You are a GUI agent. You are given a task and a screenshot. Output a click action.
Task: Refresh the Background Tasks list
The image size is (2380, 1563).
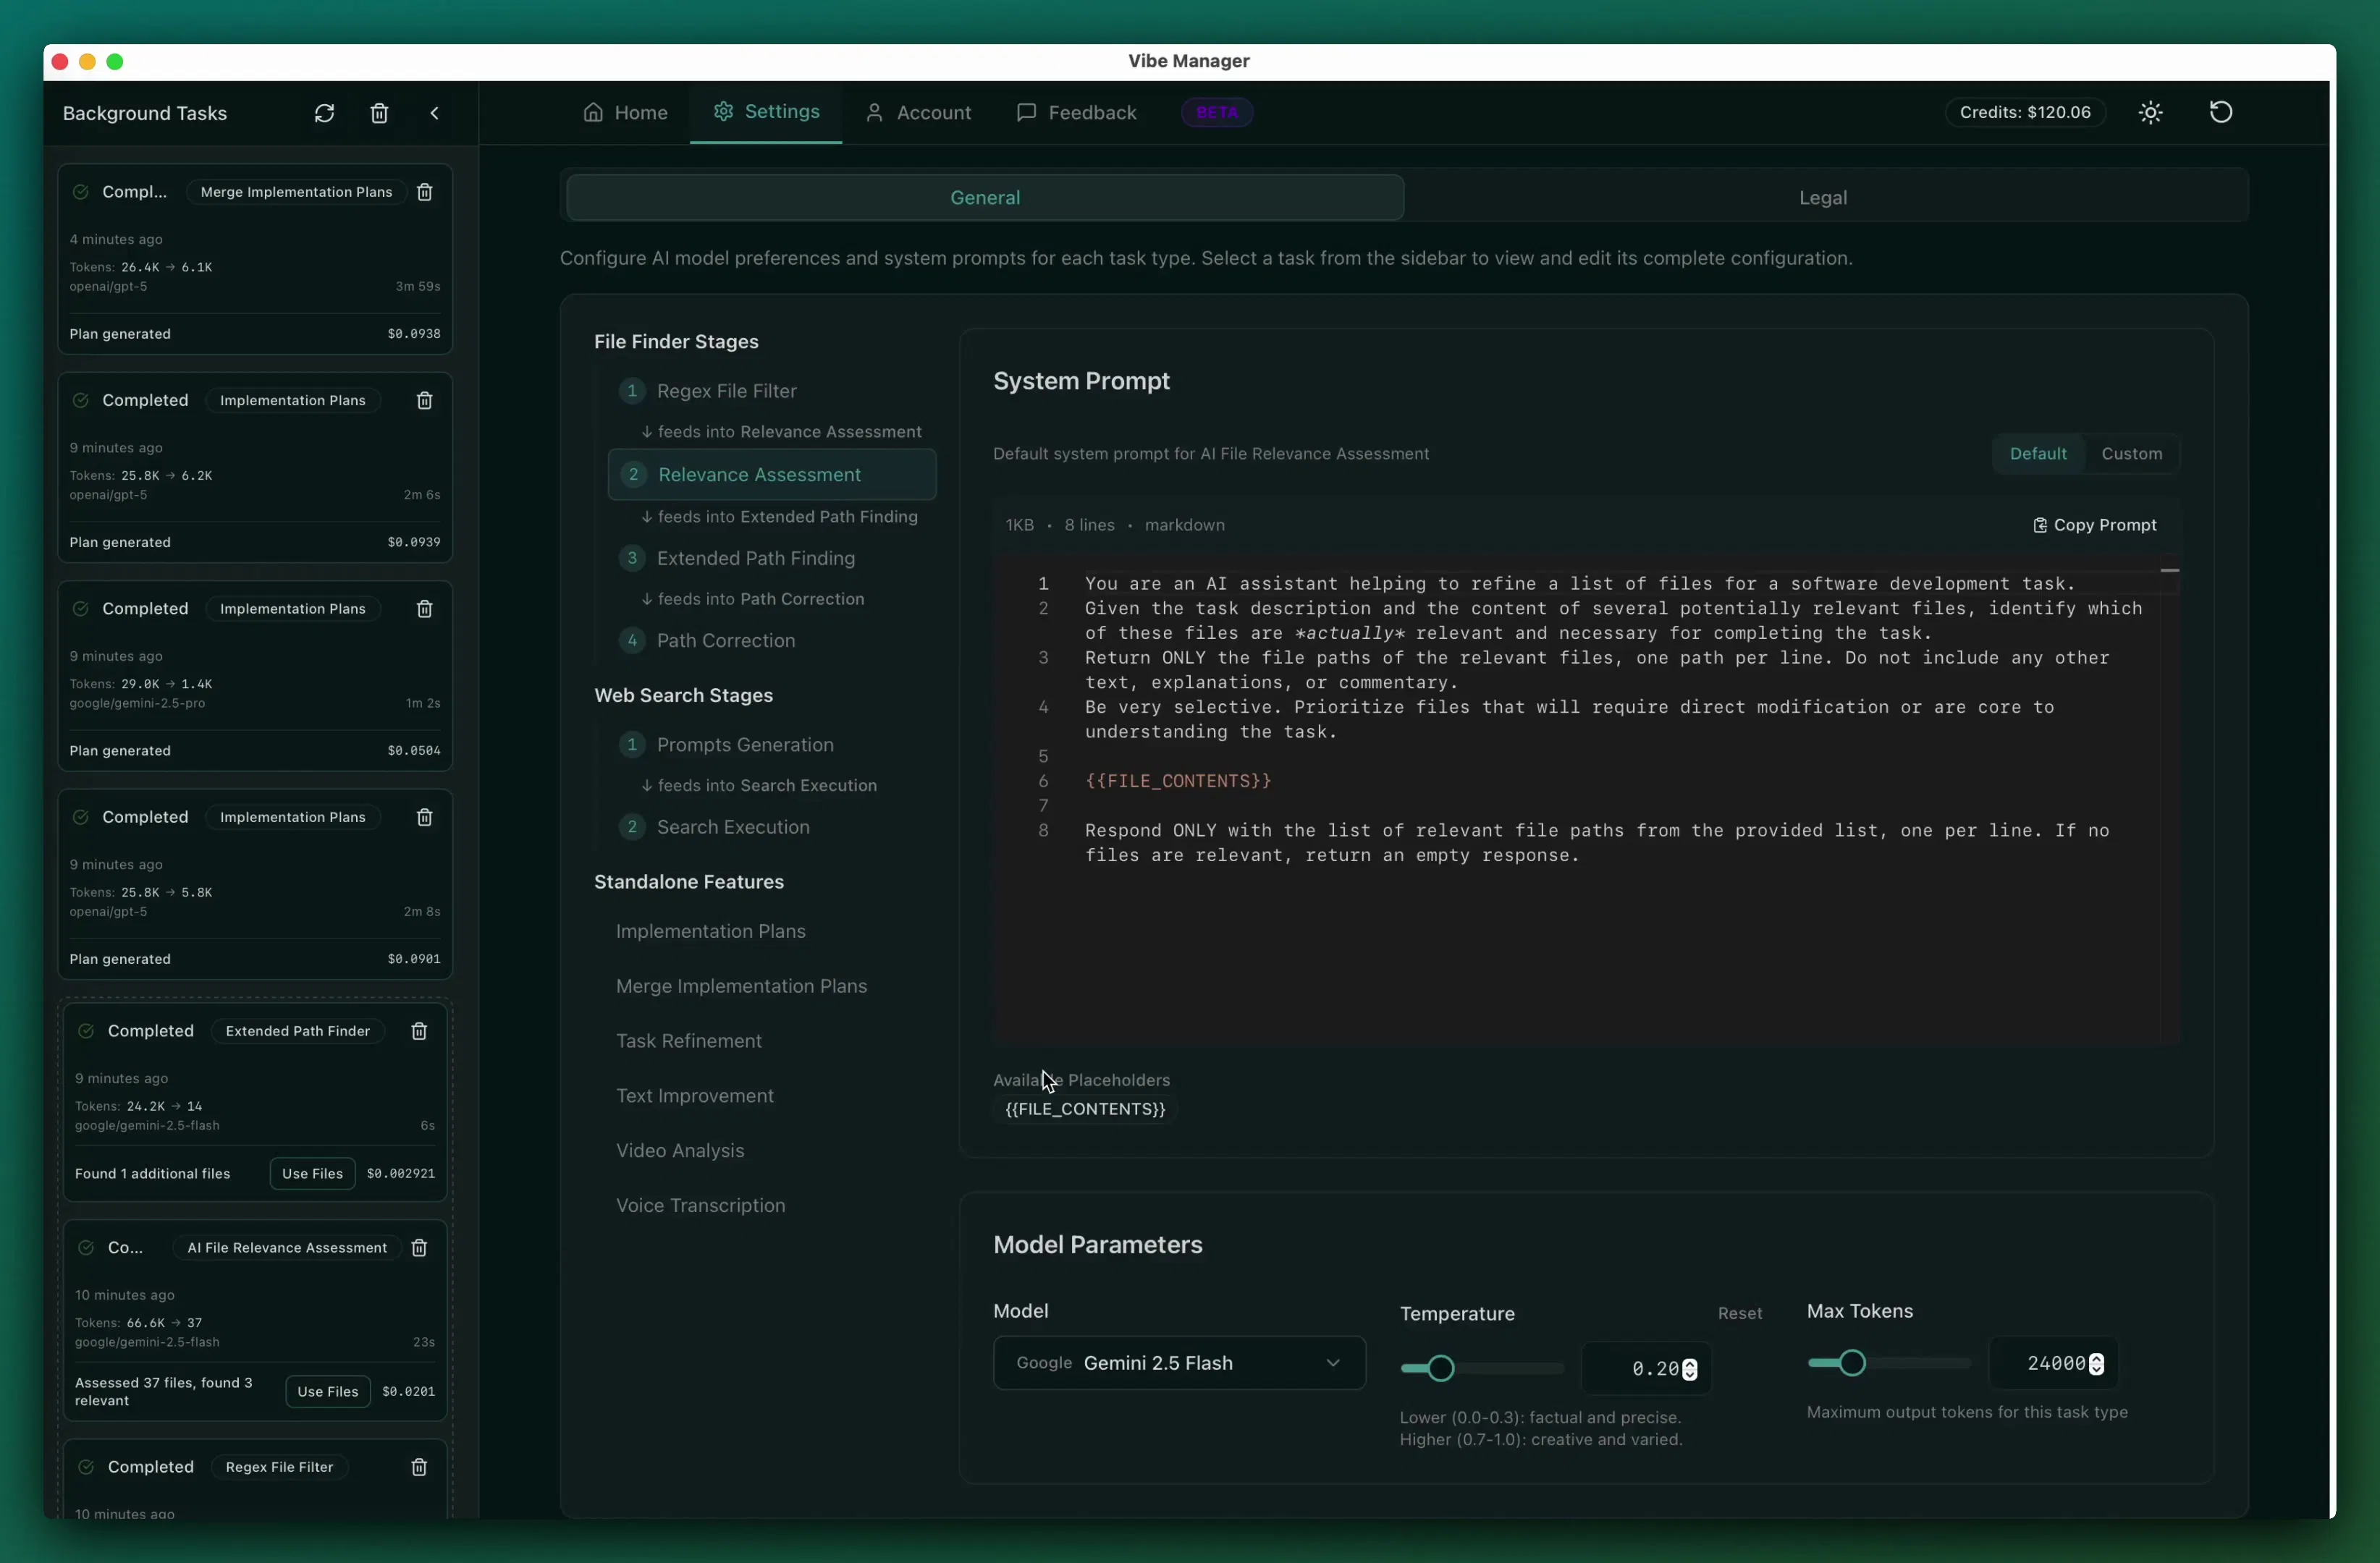click(x=324, y=113)
